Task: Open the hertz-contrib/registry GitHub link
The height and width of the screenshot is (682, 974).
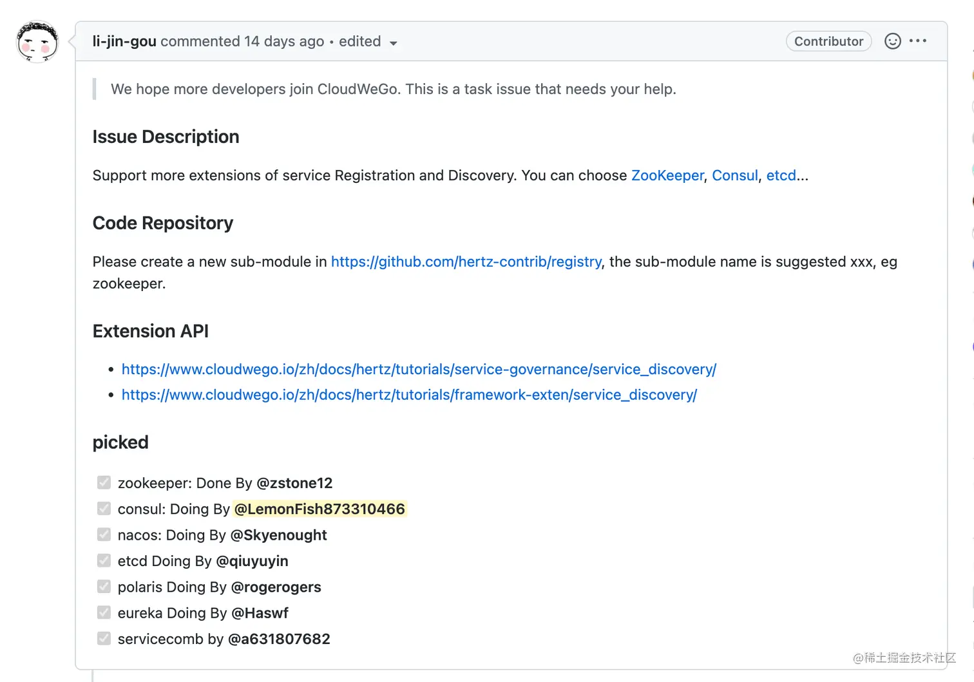Action: coord(466,261)
